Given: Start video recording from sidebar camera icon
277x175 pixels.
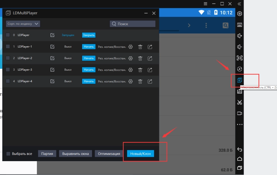Looking at the screenshot, I should [239, 113].
